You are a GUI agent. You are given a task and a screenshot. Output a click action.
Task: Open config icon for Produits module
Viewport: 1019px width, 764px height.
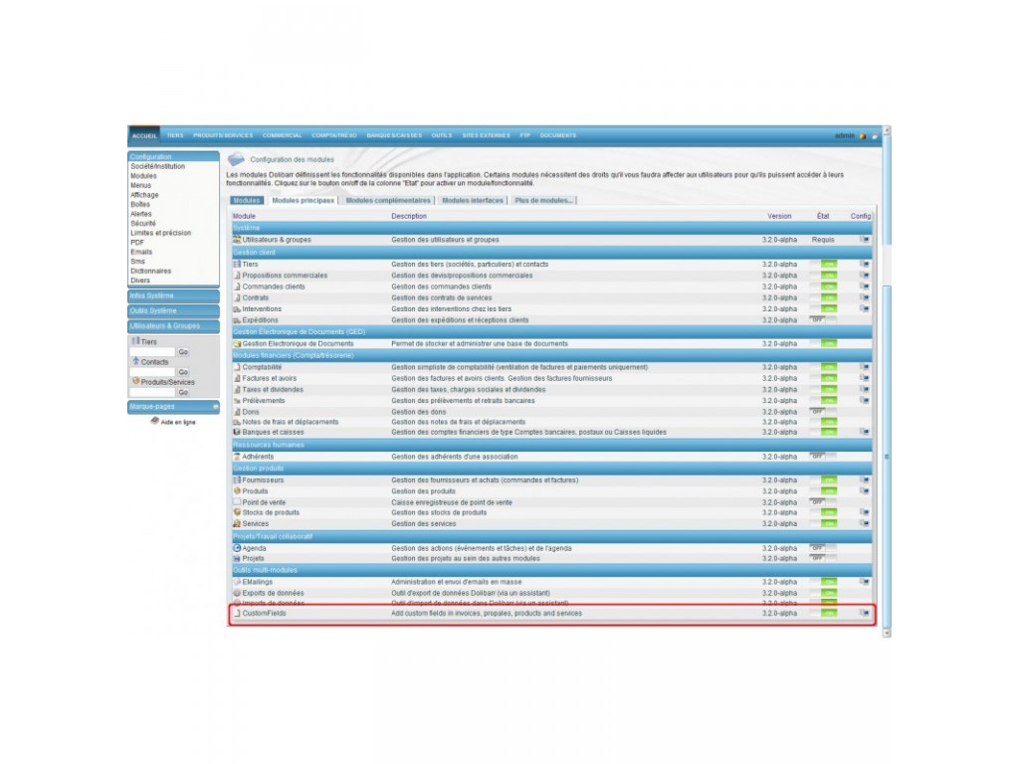click(x=865, y=491)
